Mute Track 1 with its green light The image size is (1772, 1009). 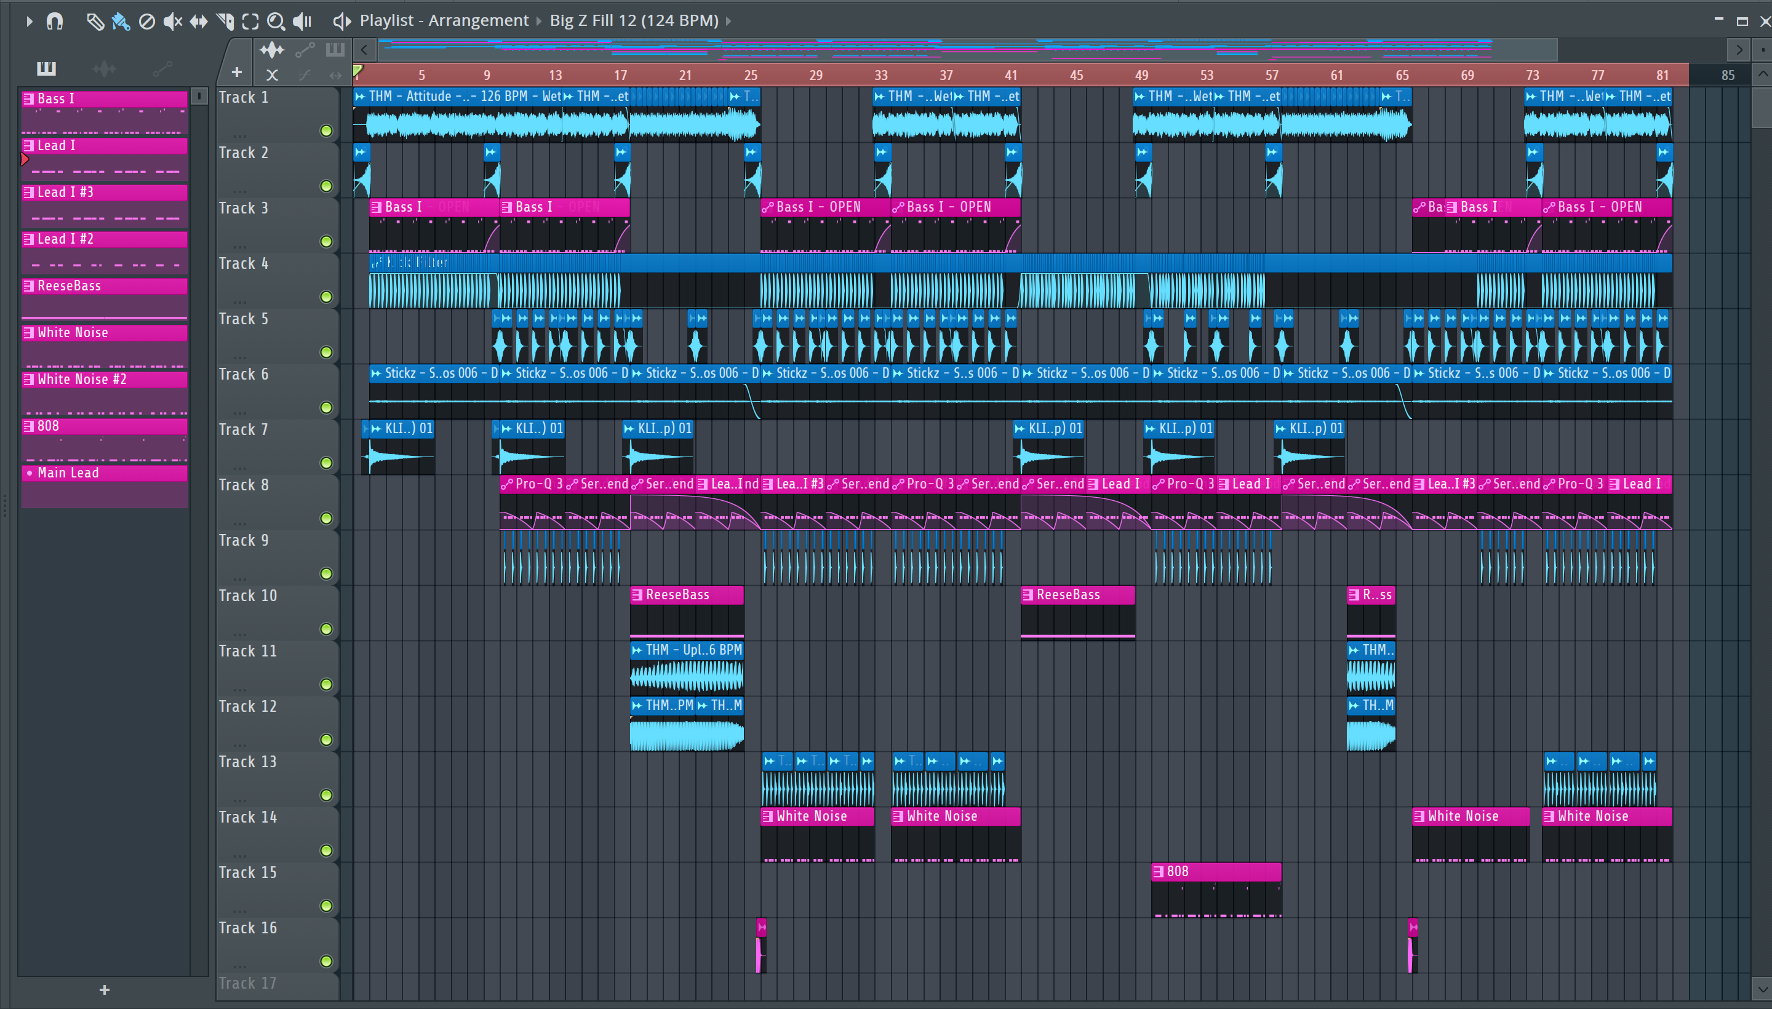click(x=326, y=130)
